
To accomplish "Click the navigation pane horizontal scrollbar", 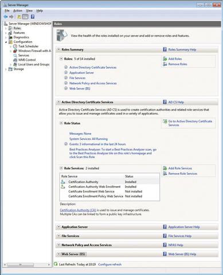I will 20,265.
